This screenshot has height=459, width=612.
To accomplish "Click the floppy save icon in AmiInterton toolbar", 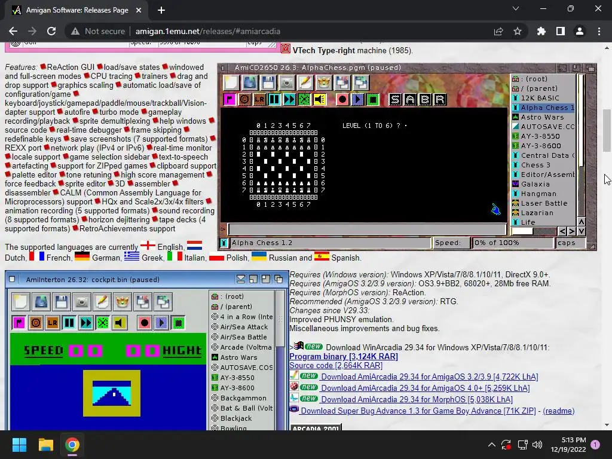I will tap(62, 301).
